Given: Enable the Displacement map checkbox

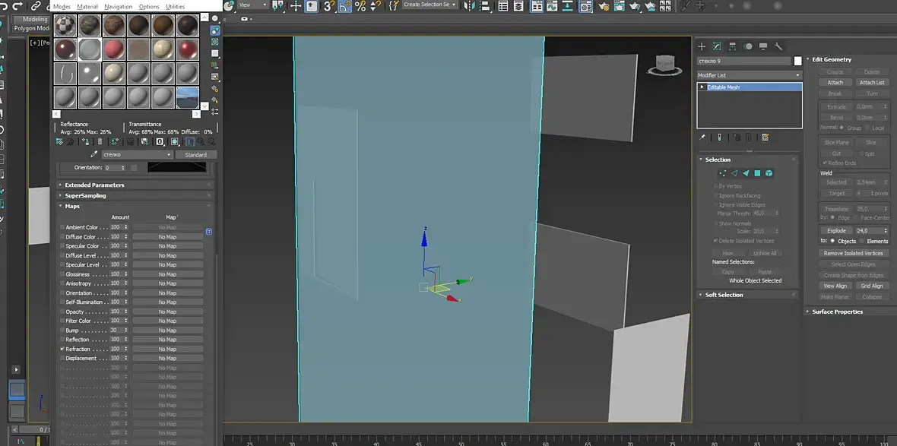Looking at the screenshot, I should 62,358.
